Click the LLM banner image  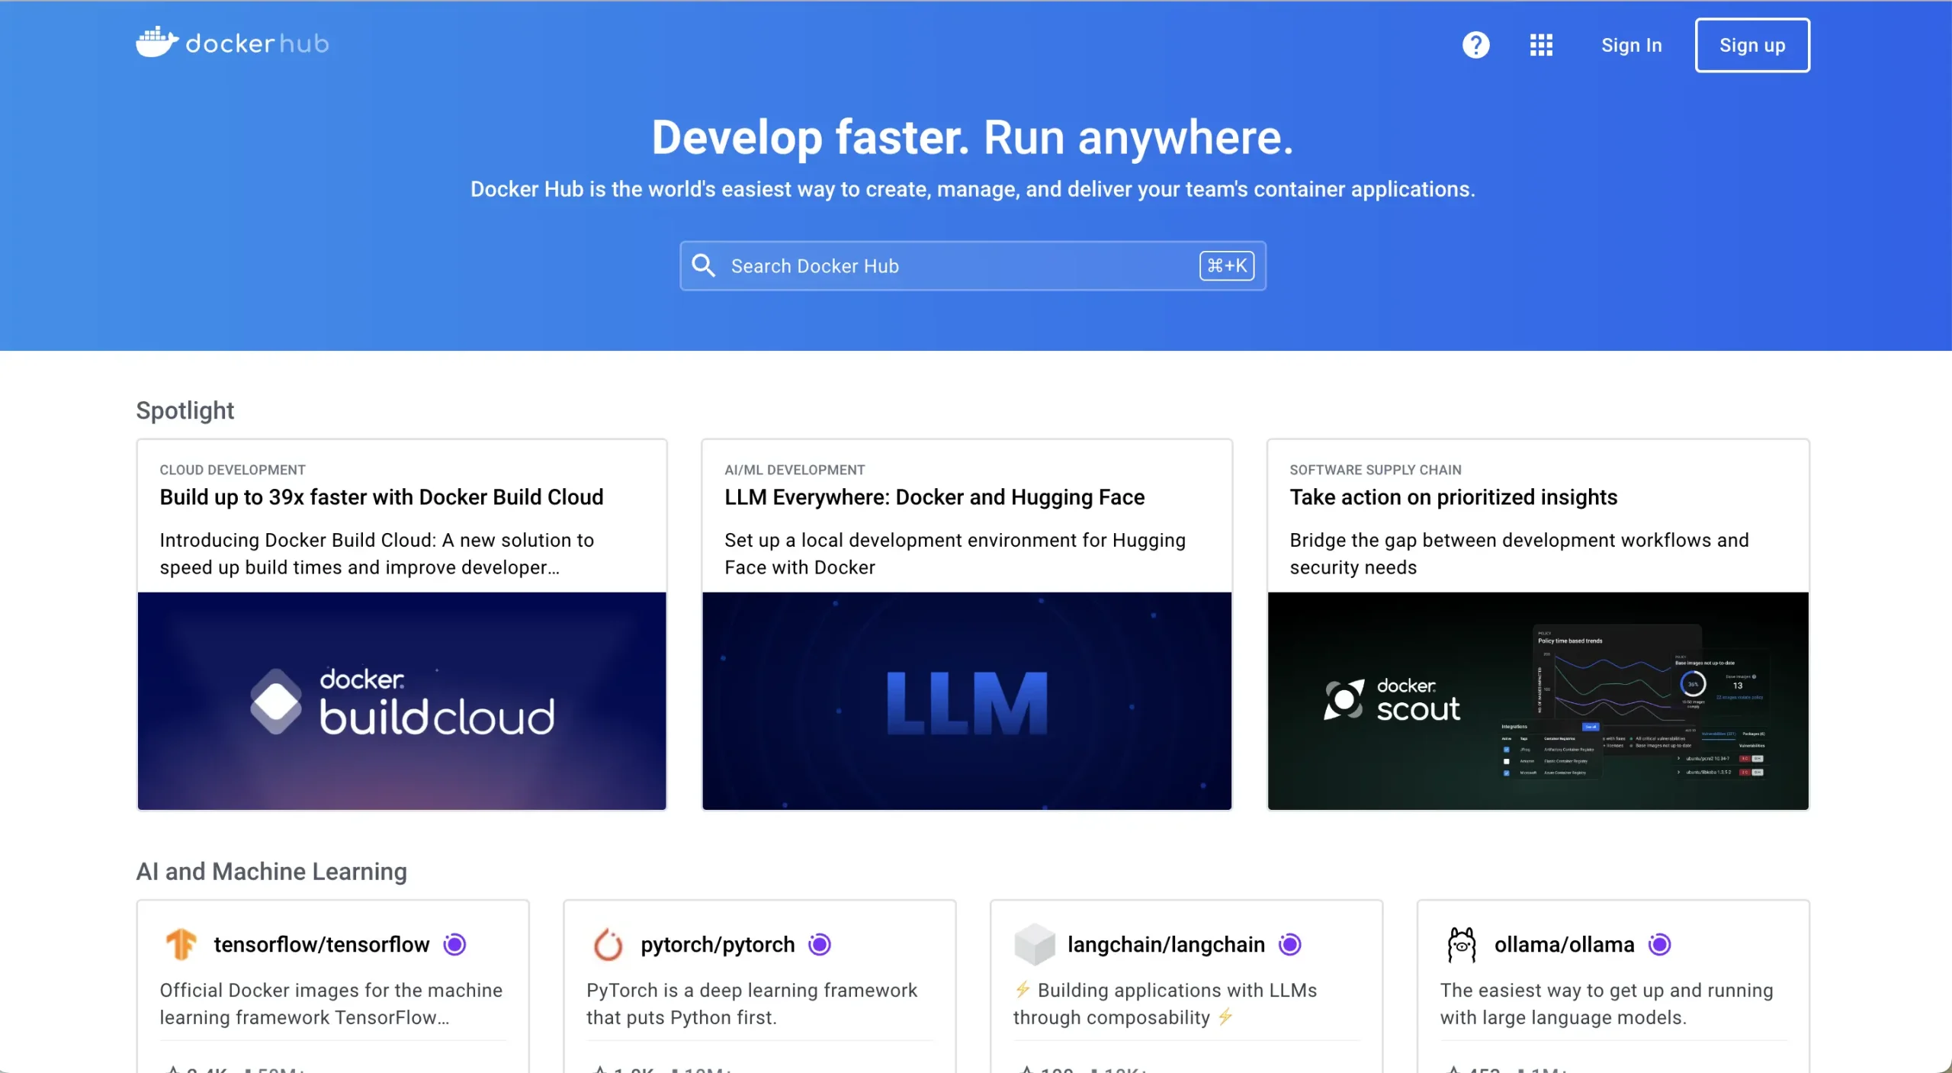pos(967,701)
